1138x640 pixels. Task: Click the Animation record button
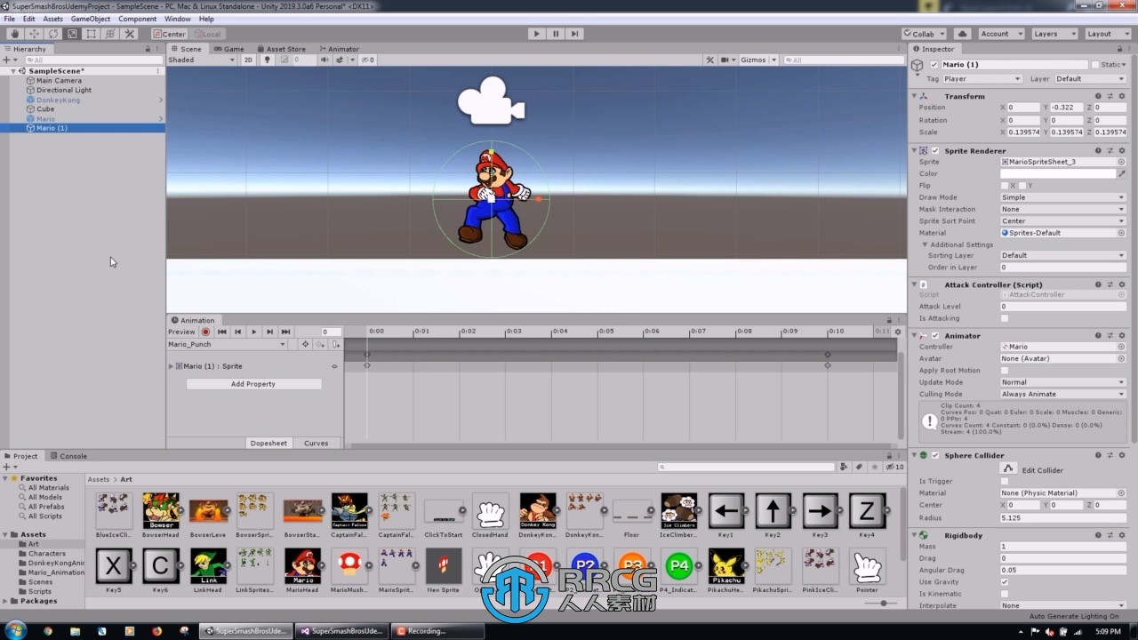pos(205,332)
